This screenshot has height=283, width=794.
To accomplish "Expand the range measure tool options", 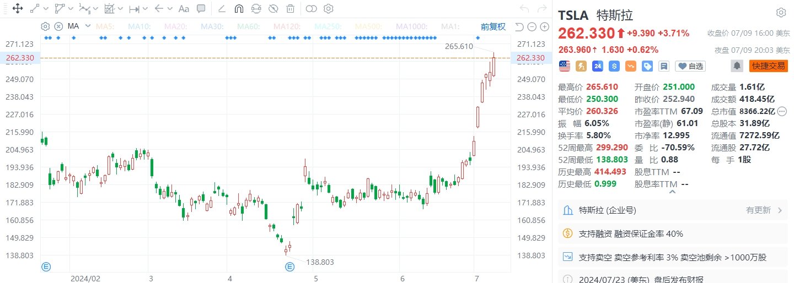I will click(x=145, y=9).
